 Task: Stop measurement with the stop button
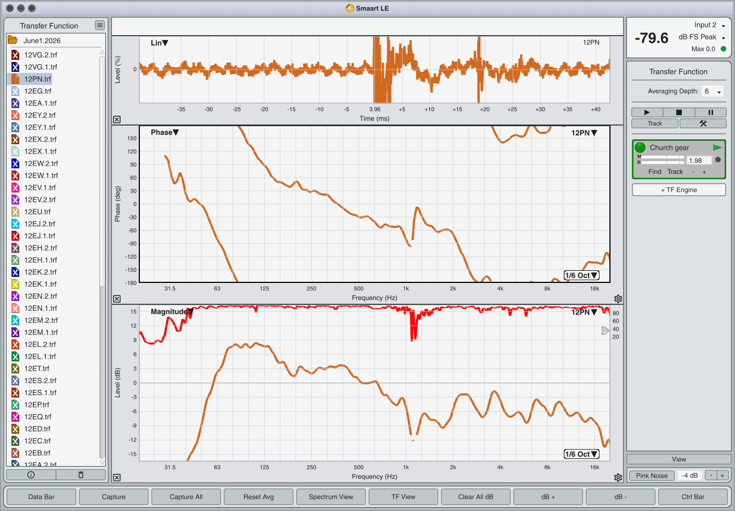(x=679, y=112)
